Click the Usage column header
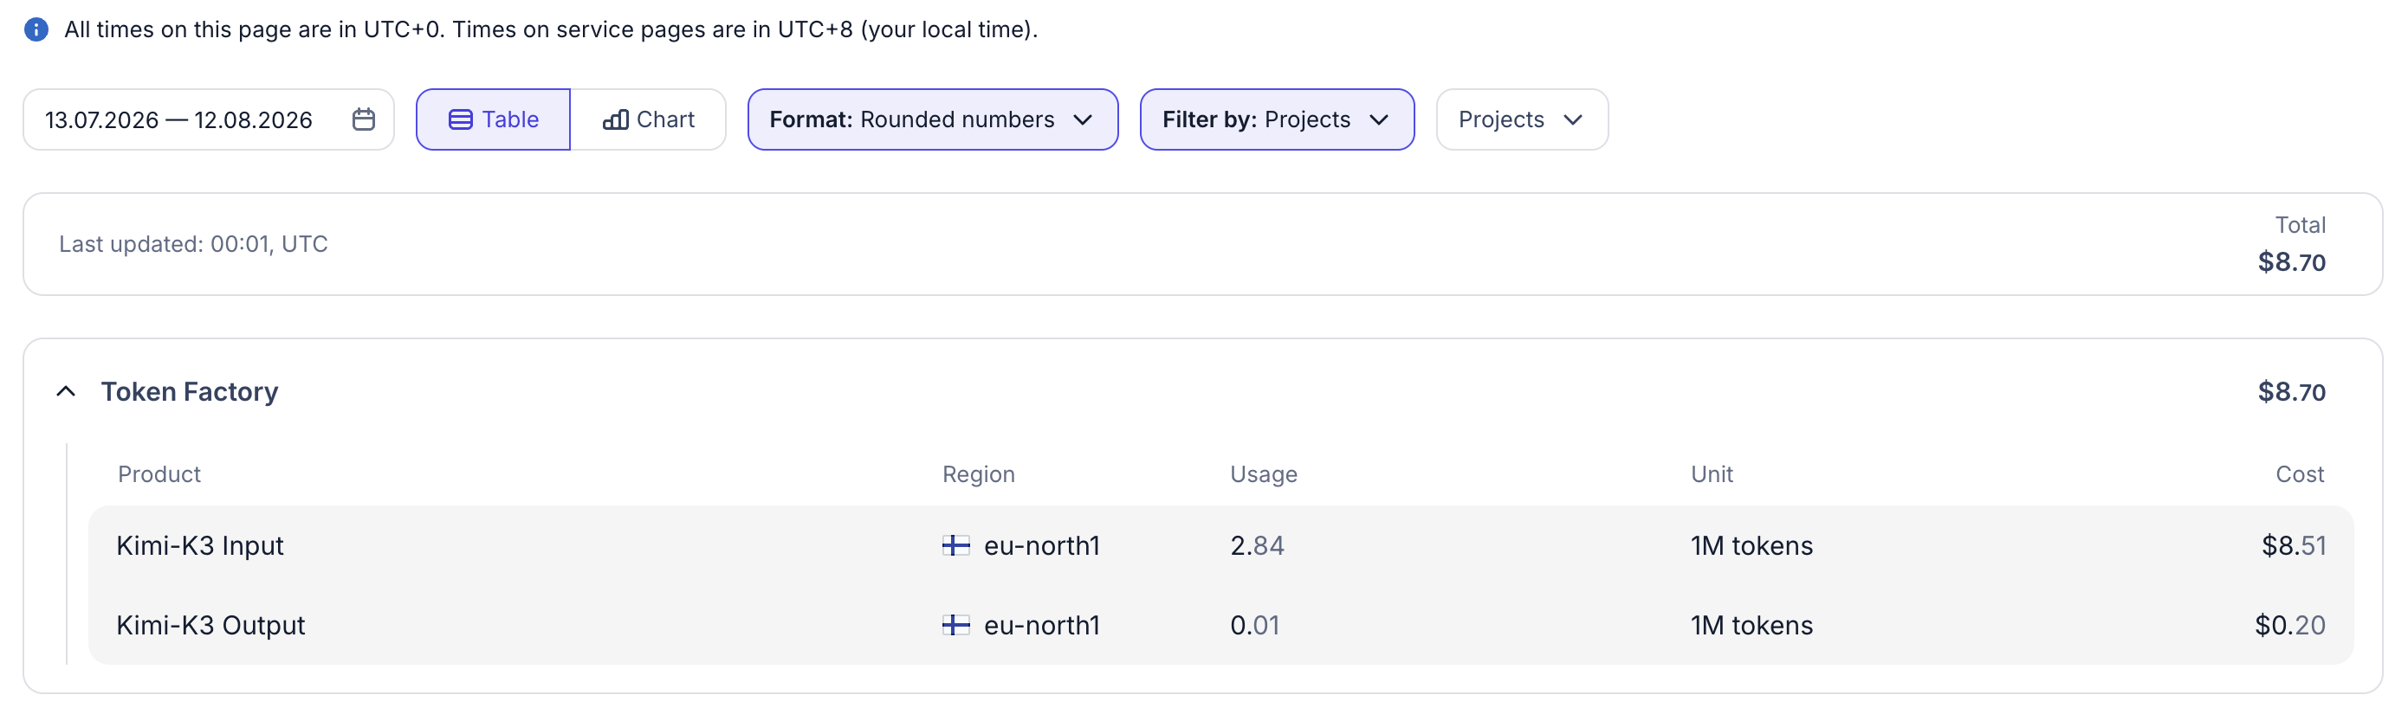Viewport: 2408px width, 708px height. (1263, 474)
